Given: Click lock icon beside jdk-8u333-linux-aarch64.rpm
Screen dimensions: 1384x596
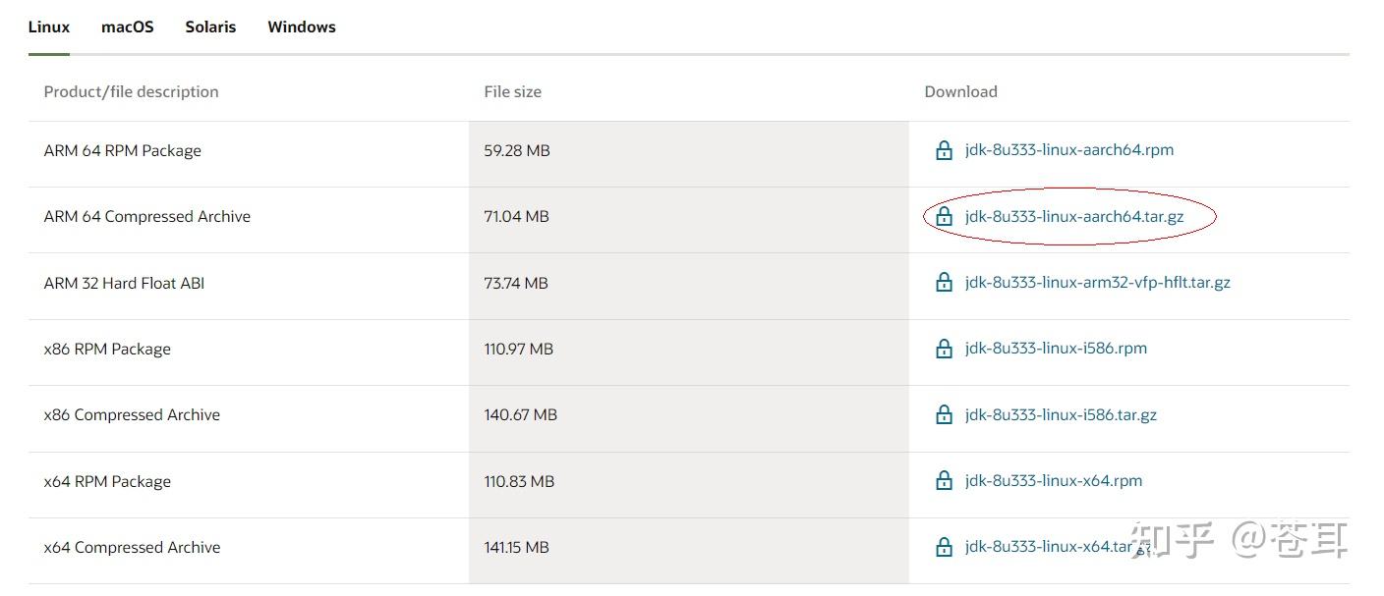Looking at the screenshot, I should (x=944, y=150).
